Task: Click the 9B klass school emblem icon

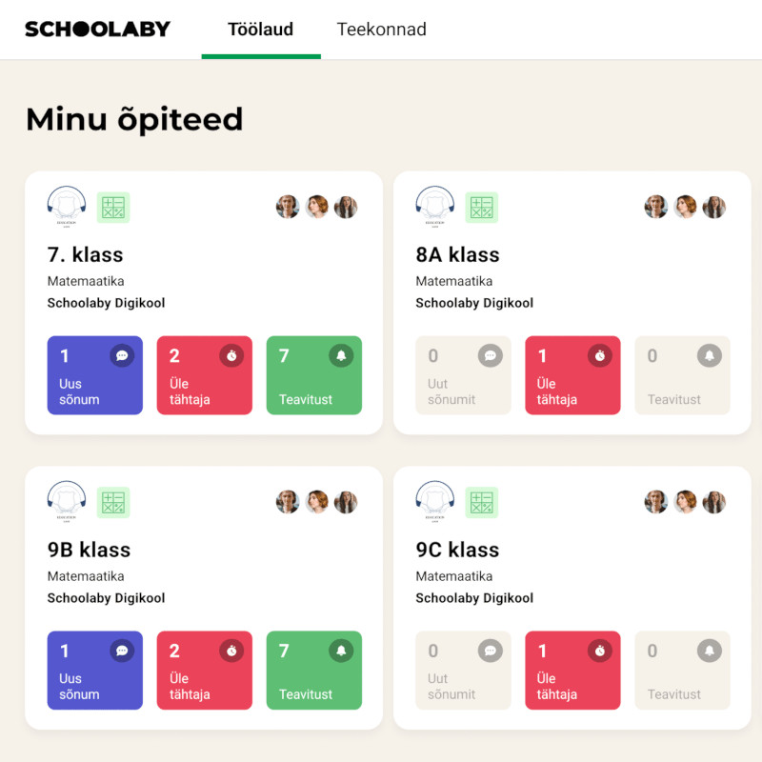Action: pos(67,502)
